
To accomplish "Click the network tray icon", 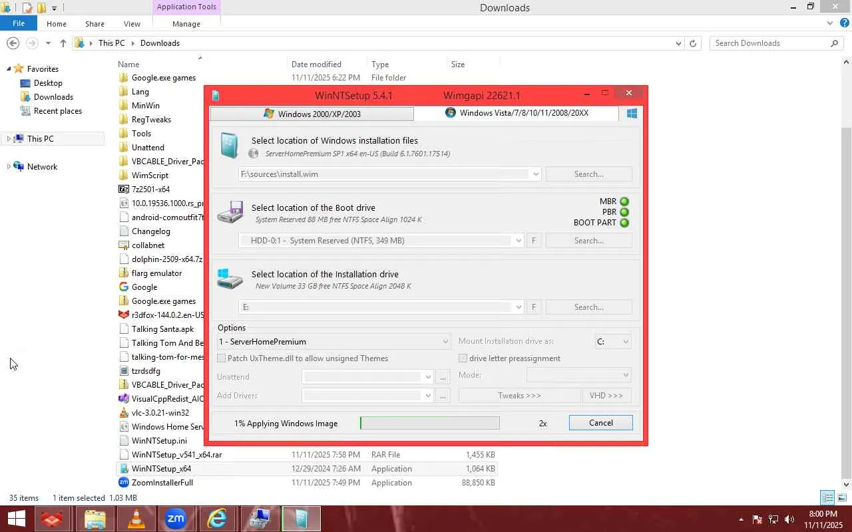I will point(773,519).
